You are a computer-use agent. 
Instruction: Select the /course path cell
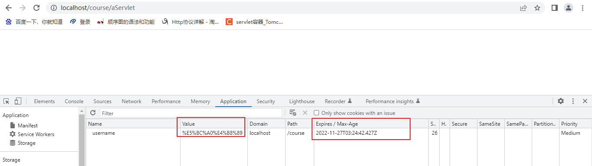[296, 133]
